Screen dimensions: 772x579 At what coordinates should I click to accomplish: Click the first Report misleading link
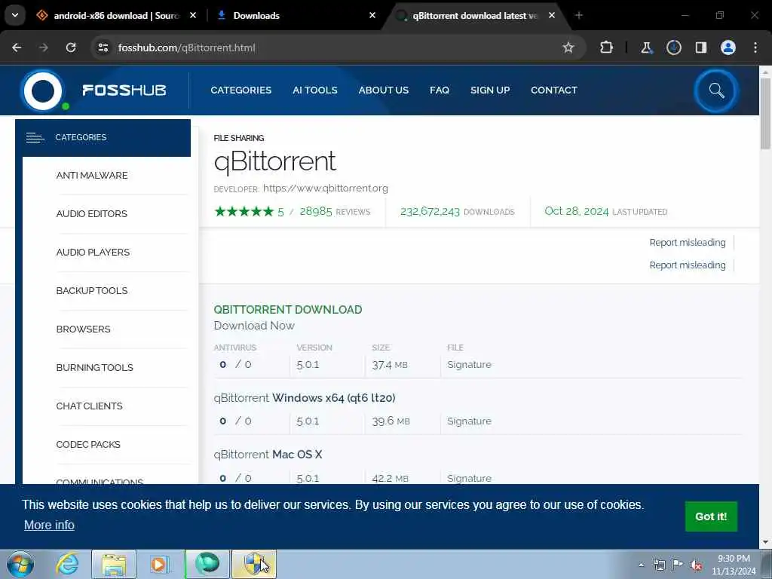(688, 242)
